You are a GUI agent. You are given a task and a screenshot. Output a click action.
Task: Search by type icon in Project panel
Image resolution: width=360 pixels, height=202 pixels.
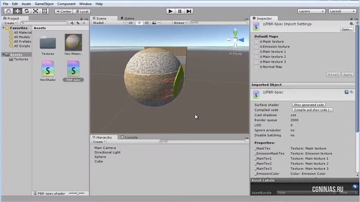[x=72, y=23]
